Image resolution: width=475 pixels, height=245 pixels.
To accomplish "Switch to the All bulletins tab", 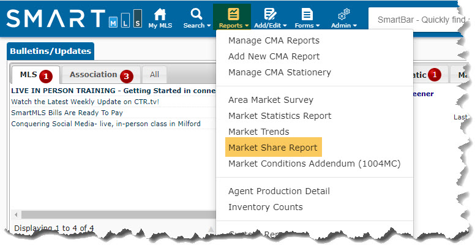I will point(154,75).
